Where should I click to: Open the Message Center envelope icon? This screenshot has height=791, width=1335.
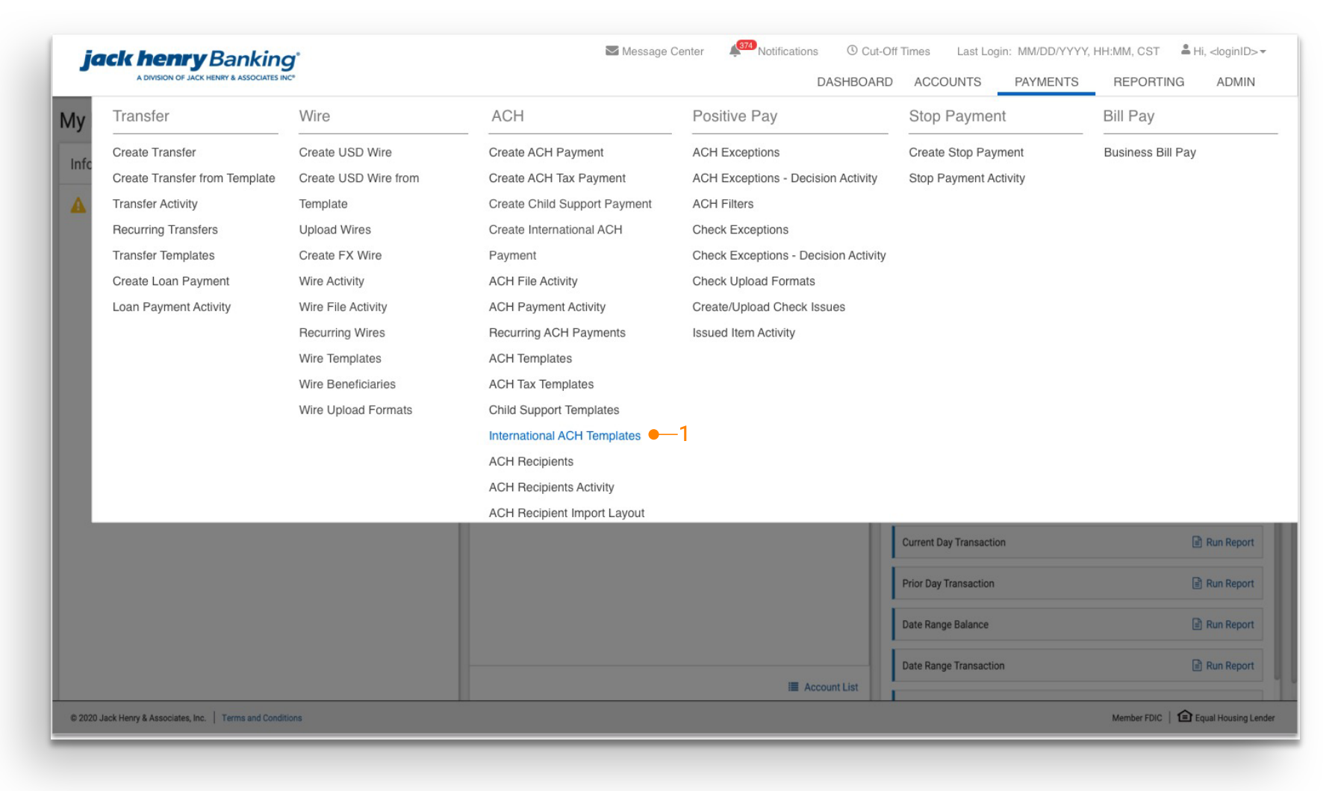click(x=612, y=51)
